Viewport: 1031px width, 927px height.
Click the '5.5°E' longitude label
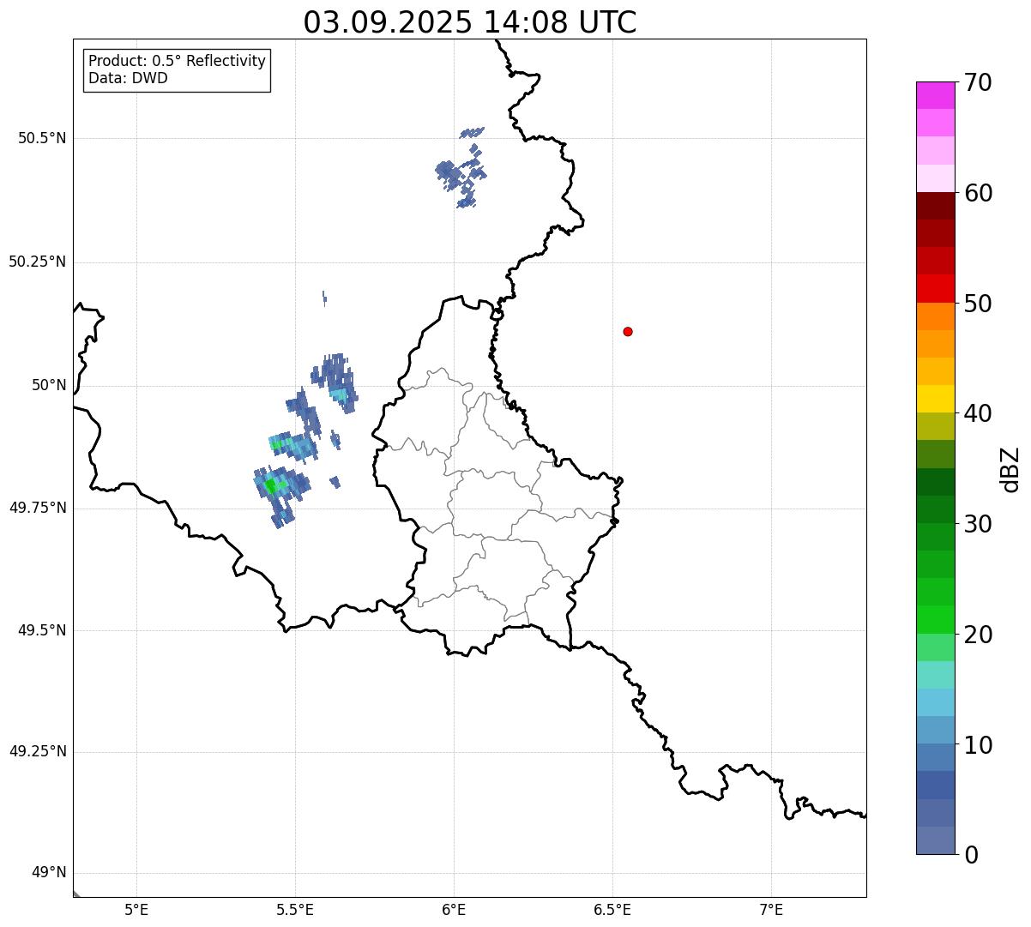[x=295, y=910]
